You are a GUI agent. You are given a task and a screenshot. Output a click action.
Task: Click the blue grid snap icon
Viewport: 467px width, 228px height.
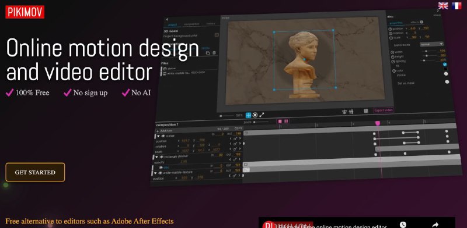coord(248,115)
